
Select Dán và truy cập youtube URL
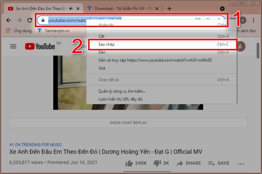tap(162, 60)
